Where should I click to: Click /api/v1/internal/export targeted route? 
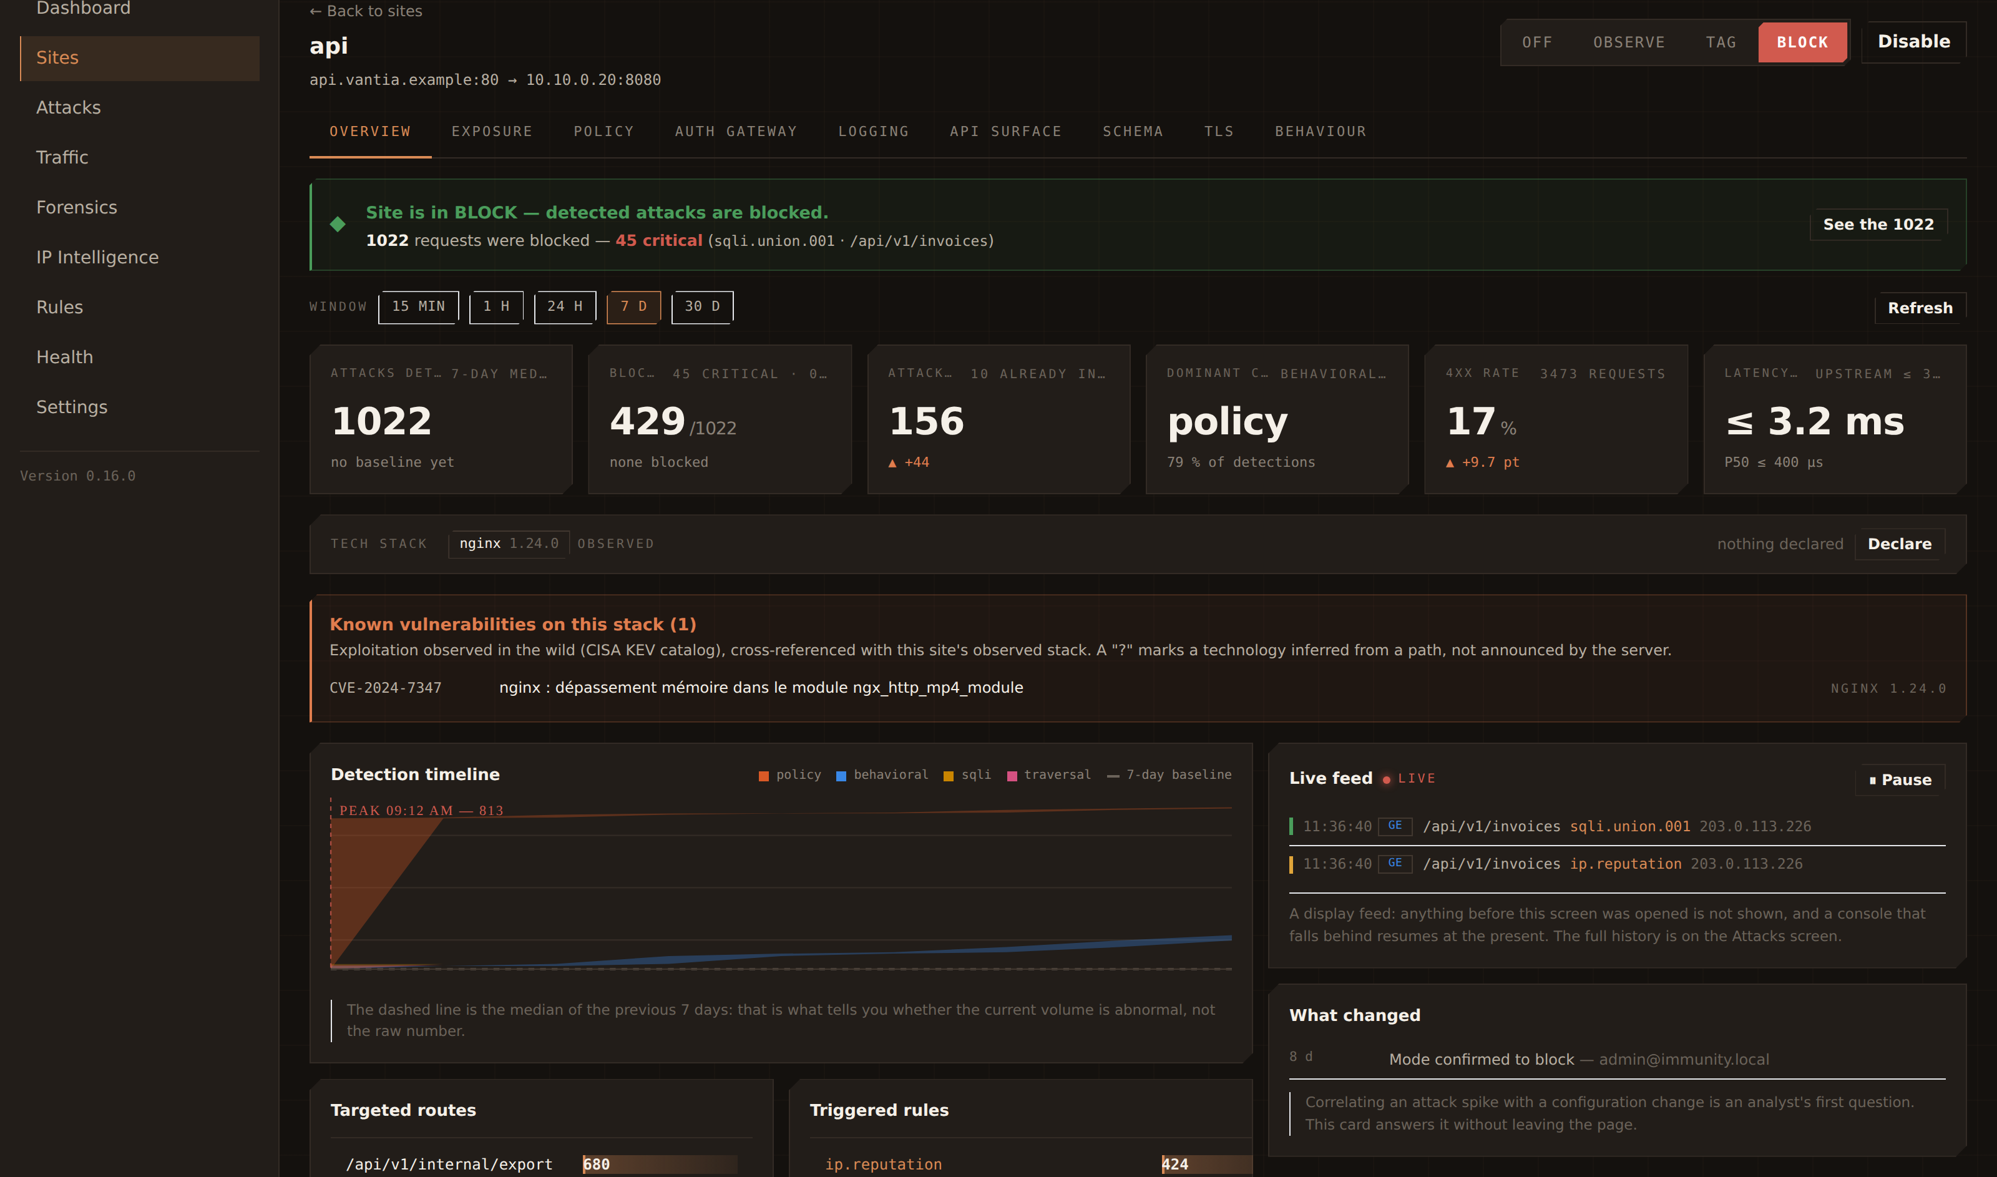click(x=449, y=1165)
